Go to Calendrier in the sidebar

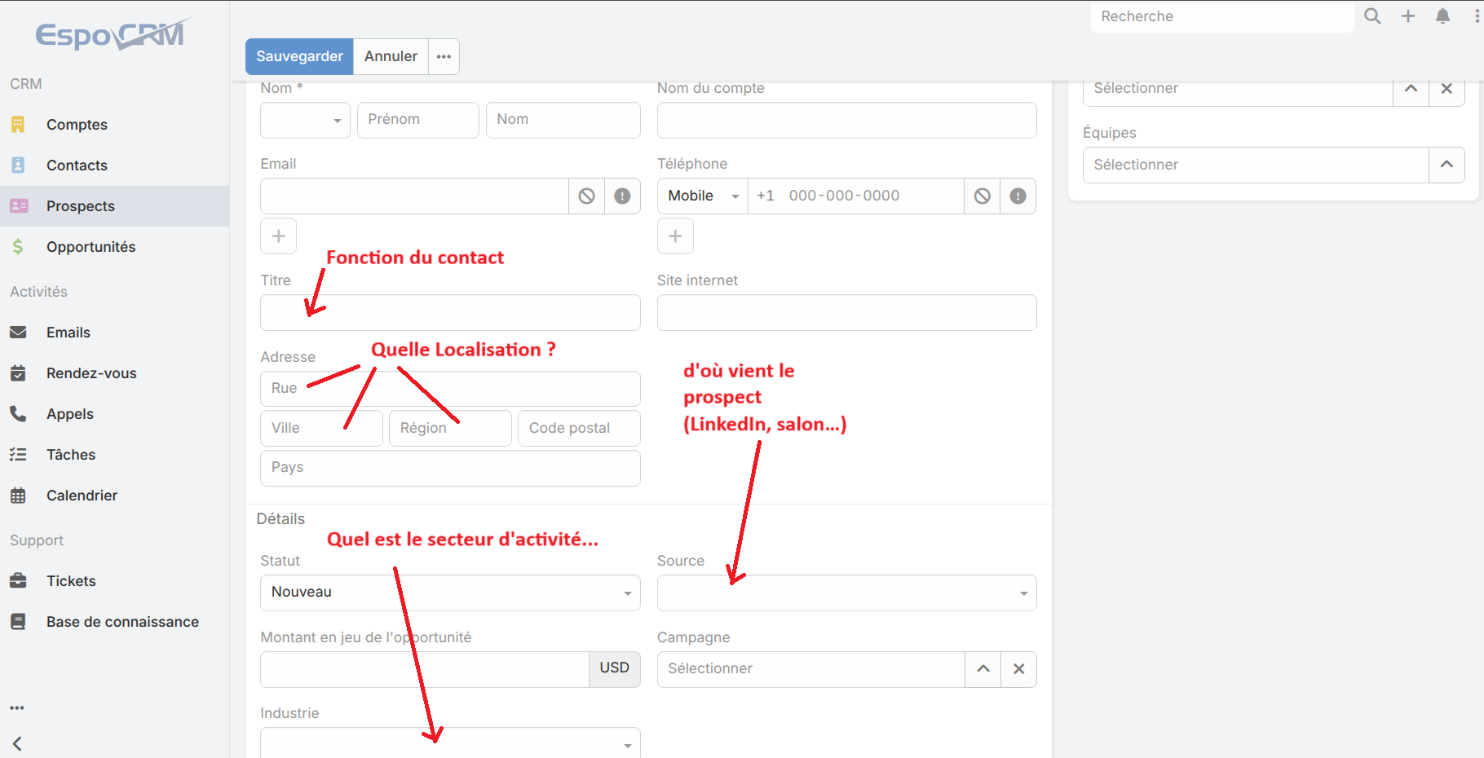82,496
